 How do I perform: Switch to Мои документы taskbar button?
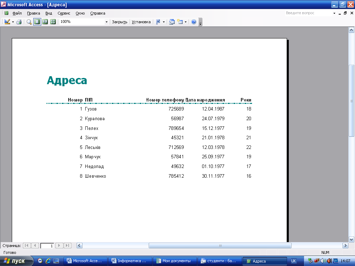175,261
